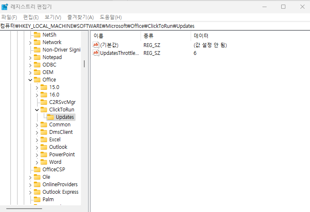Select the UpdatesThrottle... value name
Screen dimensions: 310x212
(x=119, y=53)
